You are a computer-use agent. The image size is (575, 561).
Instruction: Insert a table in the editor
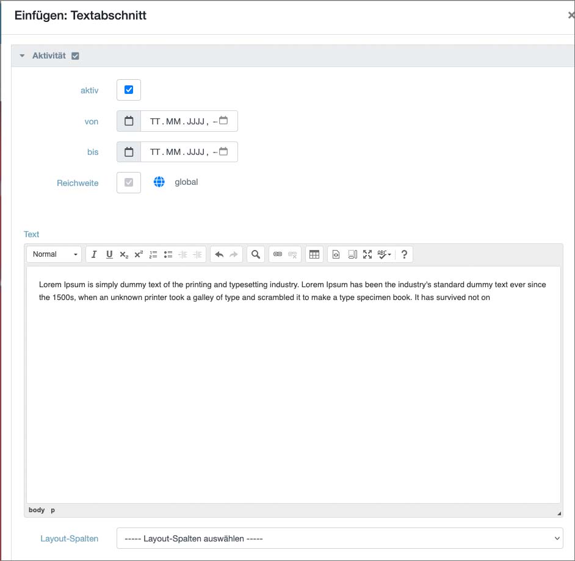[x=314, y=254]
